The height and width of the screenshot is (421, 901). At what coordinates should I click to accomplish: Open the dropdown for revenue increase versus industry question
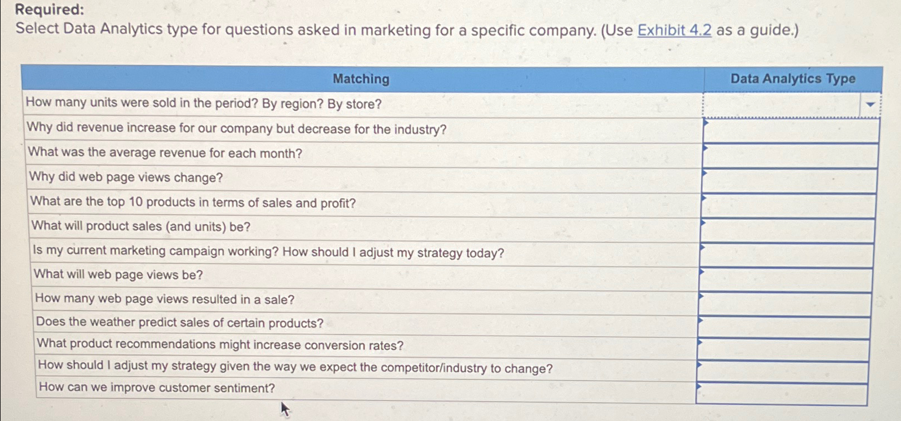[x=788, y=131]
